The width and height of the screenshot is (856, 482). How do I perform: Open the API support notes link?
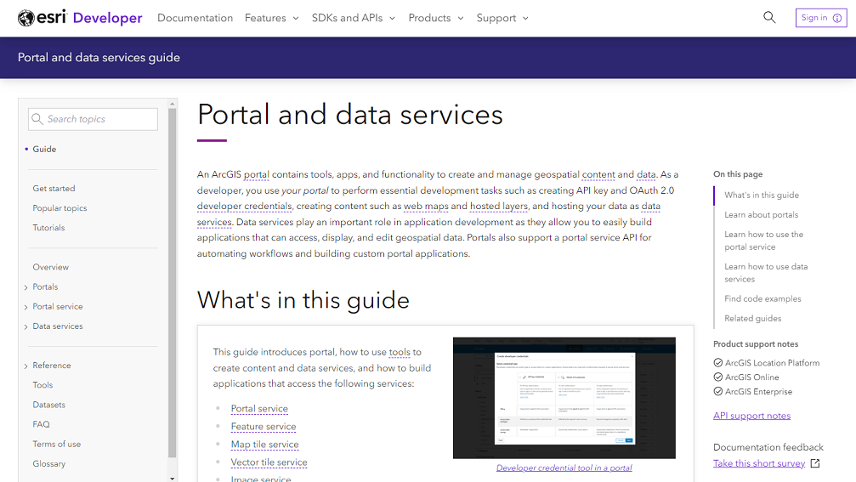pos(751,416)
